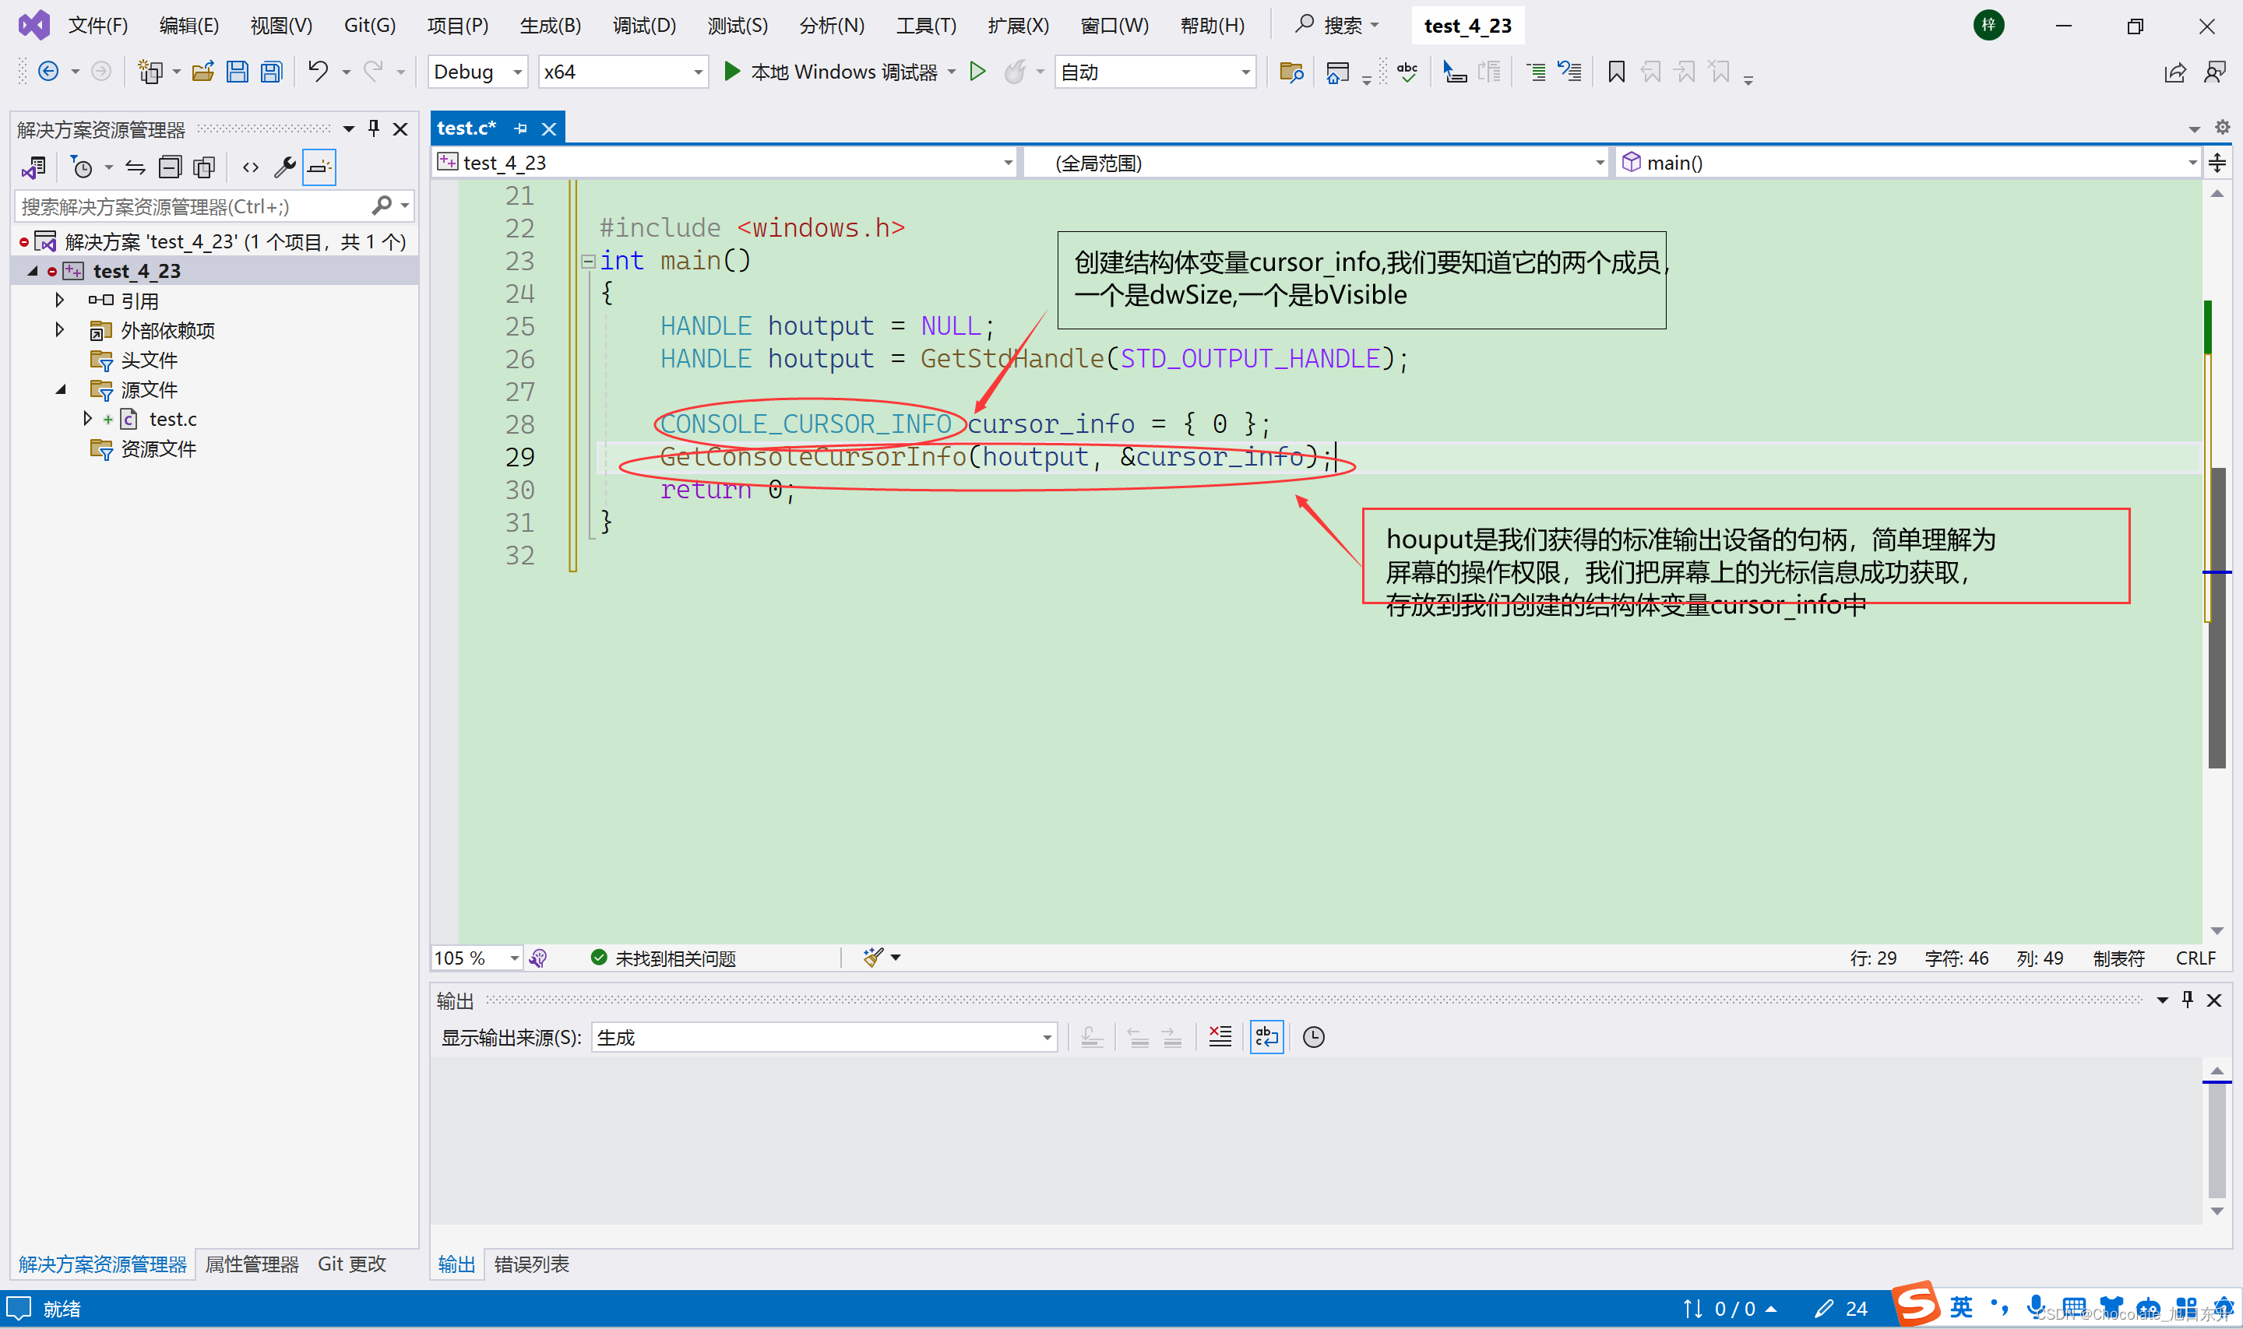This screenshot has height=1329, width=2243.
Task: Click show all files icon in Solution Explorer
Action: pos(204,167)
